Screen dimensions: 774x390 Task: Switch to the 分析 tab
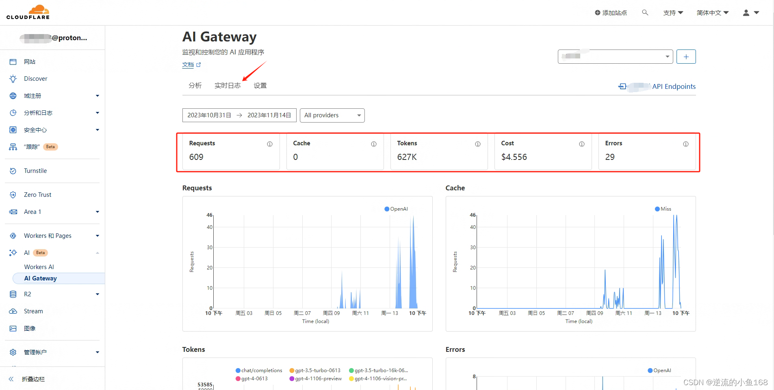click(x=195, y=85)
